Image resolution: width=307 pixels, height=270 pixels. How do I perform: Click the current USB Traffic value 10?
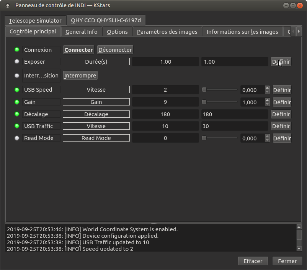(x=165, y=126)
